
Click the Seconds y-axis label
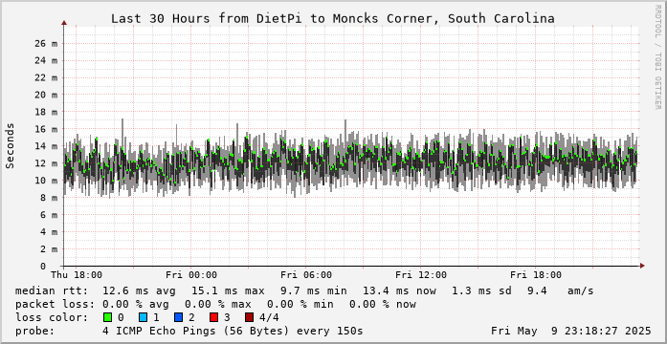(11, 145)
